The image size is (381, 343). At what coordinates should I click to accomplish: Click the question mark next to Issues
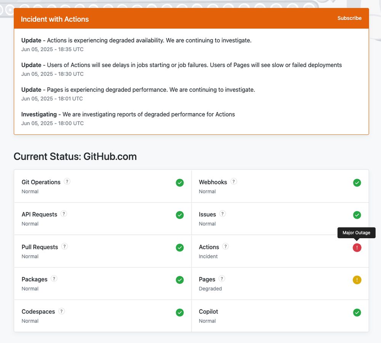223,214
